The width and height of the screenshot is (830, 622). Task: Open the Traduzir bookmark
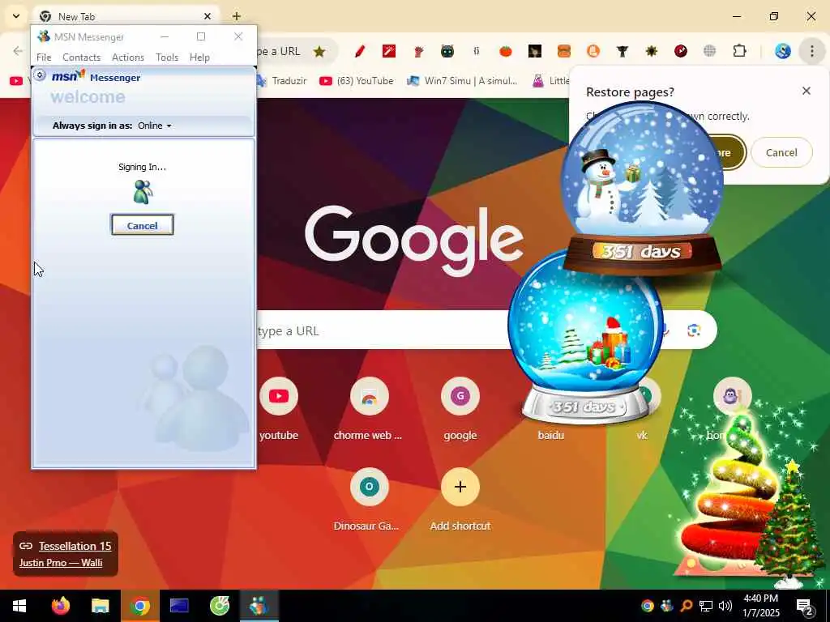point(283,81)
